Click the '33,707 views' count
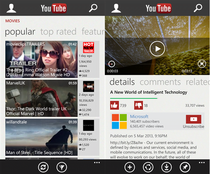The image size is (210, 174). tap(195, 105)
